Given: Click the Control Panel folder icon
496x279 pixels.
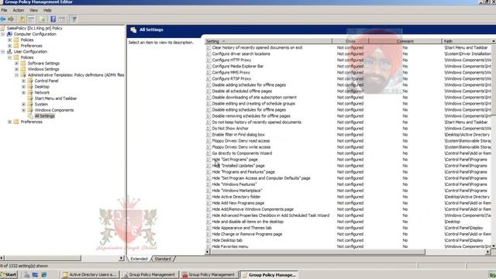Looking at the screenshot, I should [x=30, y=81].
